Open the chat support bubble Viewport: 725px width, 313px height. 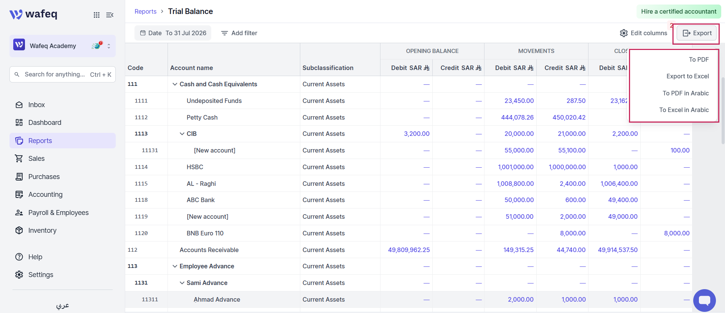(x=704, y=301)
